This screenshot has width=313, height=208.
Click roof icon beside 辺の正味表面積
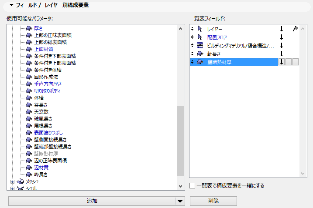pyautogui.click(x=29, y=161)
